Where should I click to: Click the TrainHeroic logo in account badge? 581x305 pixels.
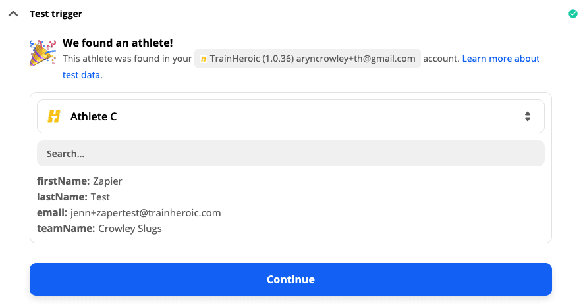click(x=204, y=59)
